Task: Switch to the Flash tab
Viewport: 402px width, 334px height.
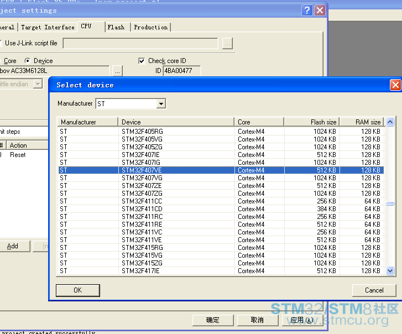Action: [x=116, y=27]
